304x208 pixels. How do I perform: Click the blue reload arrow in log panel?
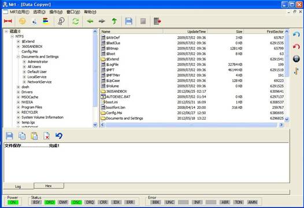[x=59, y=136]
